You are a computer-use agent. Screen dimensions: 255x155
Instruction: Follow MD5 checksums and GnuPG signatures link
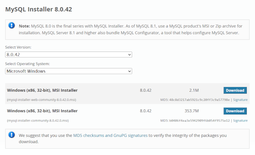click(110, 135)
